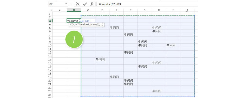245x98 pixels.
Task: Click cell E5 containing 牛闪闪
Action: point(116,28)
